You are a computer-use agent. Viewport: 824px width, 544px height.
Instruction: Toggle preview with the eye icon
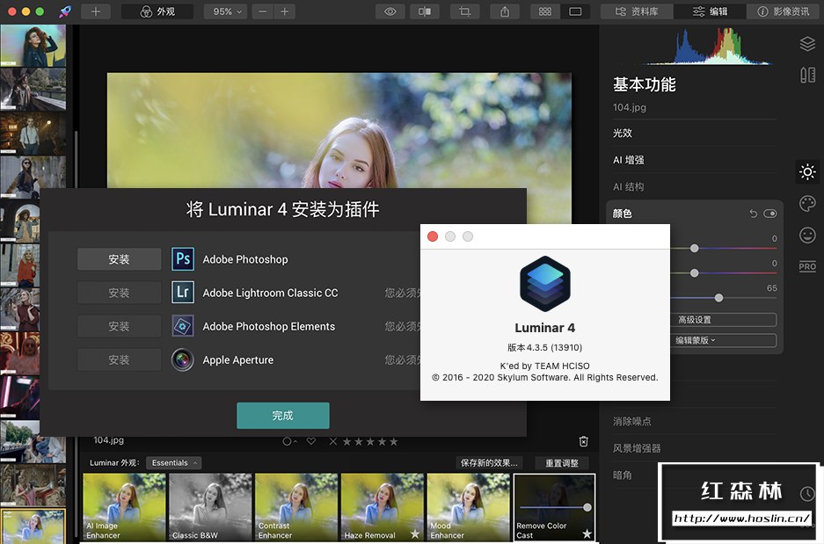pyautogui.click(x=390, y=11)
